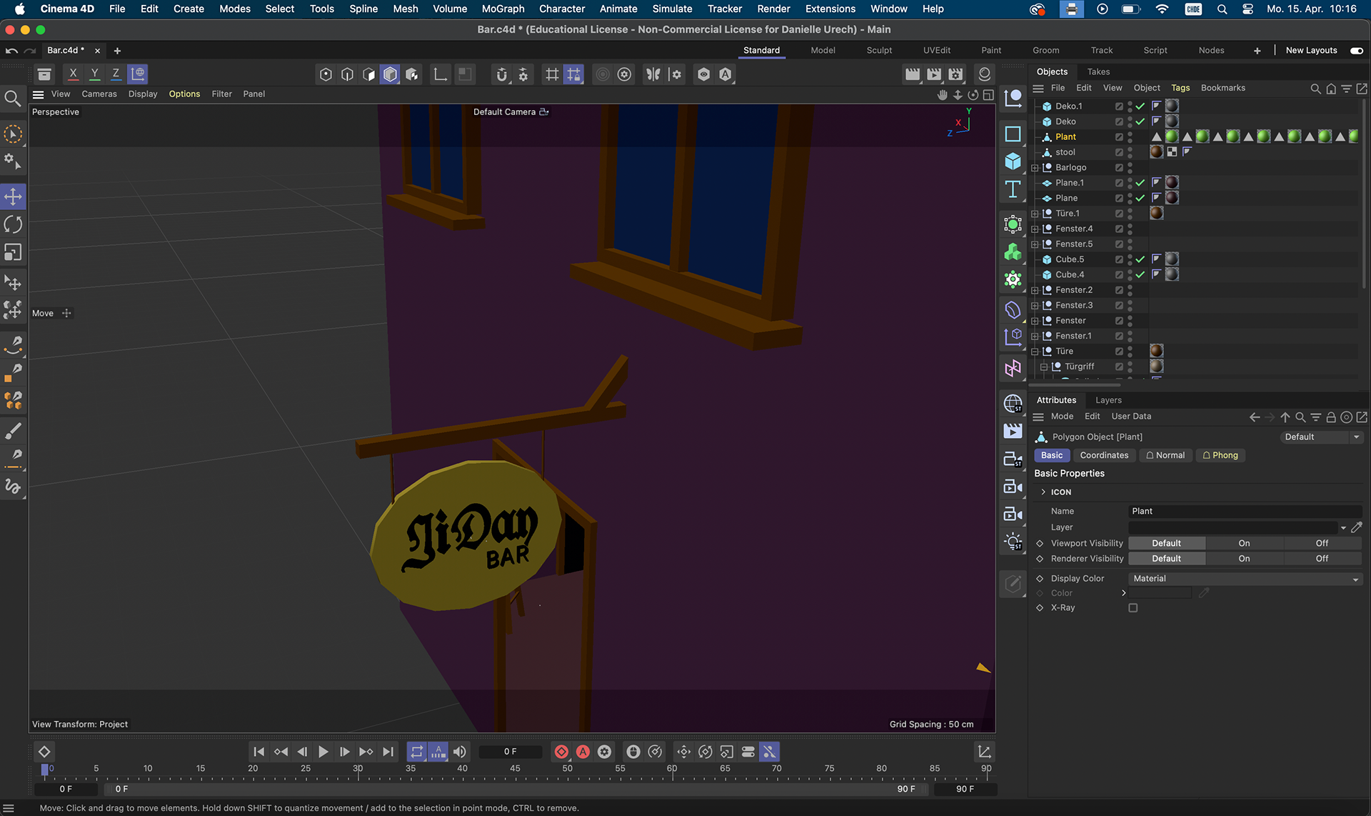Switch to the Sculpt layout tab

pyautogui.click(x=879, y=51)
